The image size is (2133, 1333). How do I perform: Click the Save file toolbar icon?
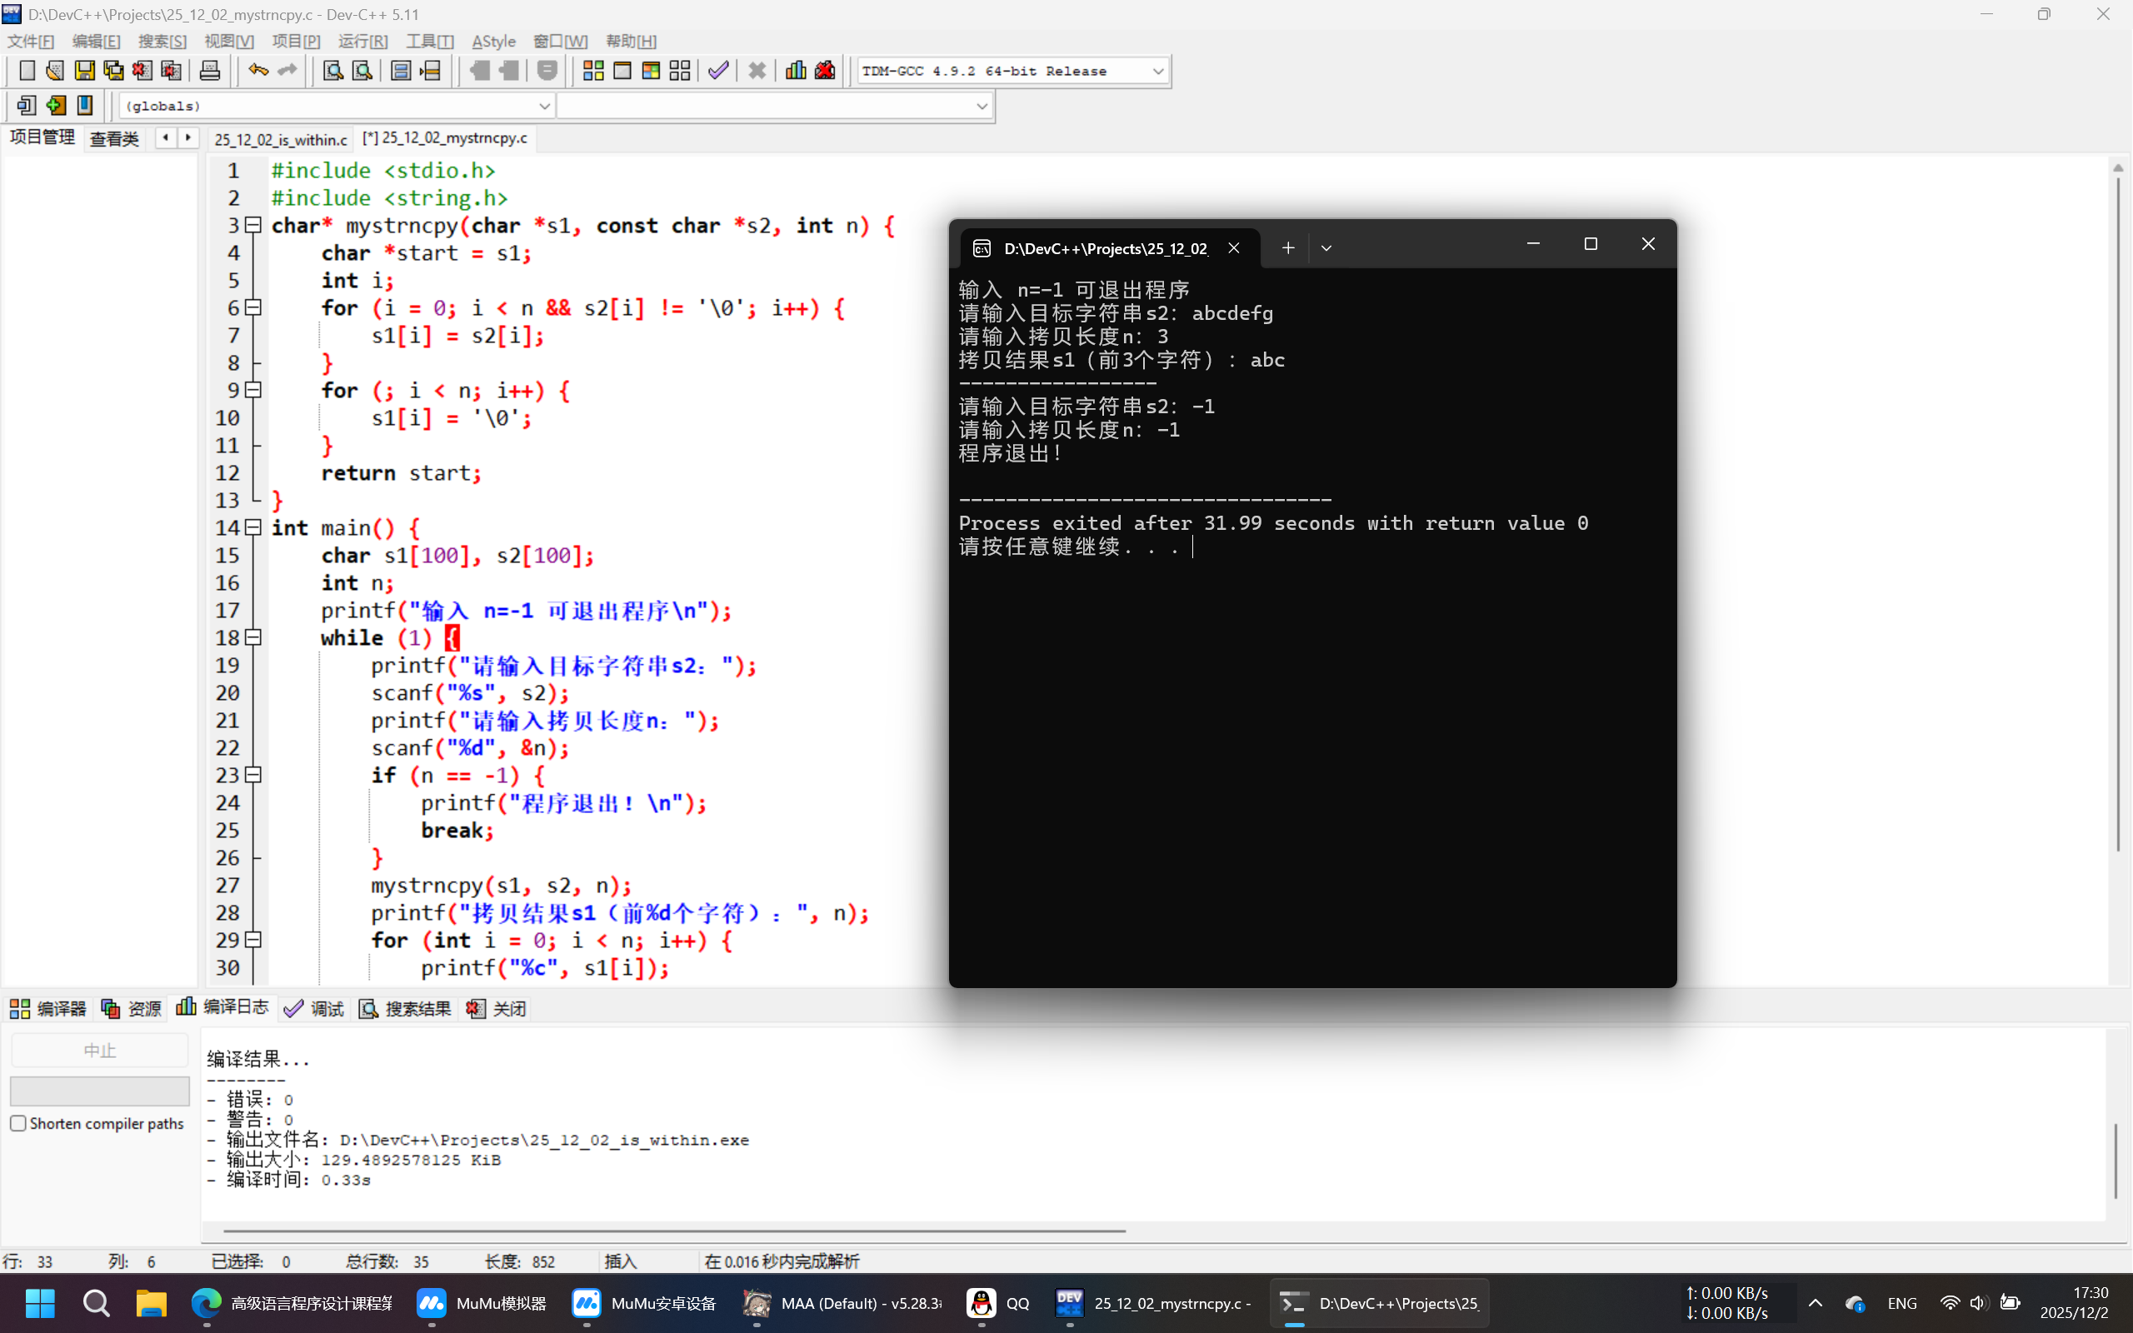85,71
